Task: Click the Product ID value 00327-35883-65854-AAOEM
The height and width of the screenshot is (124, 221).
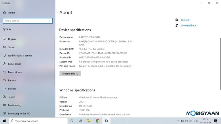Action: [95, 58]
